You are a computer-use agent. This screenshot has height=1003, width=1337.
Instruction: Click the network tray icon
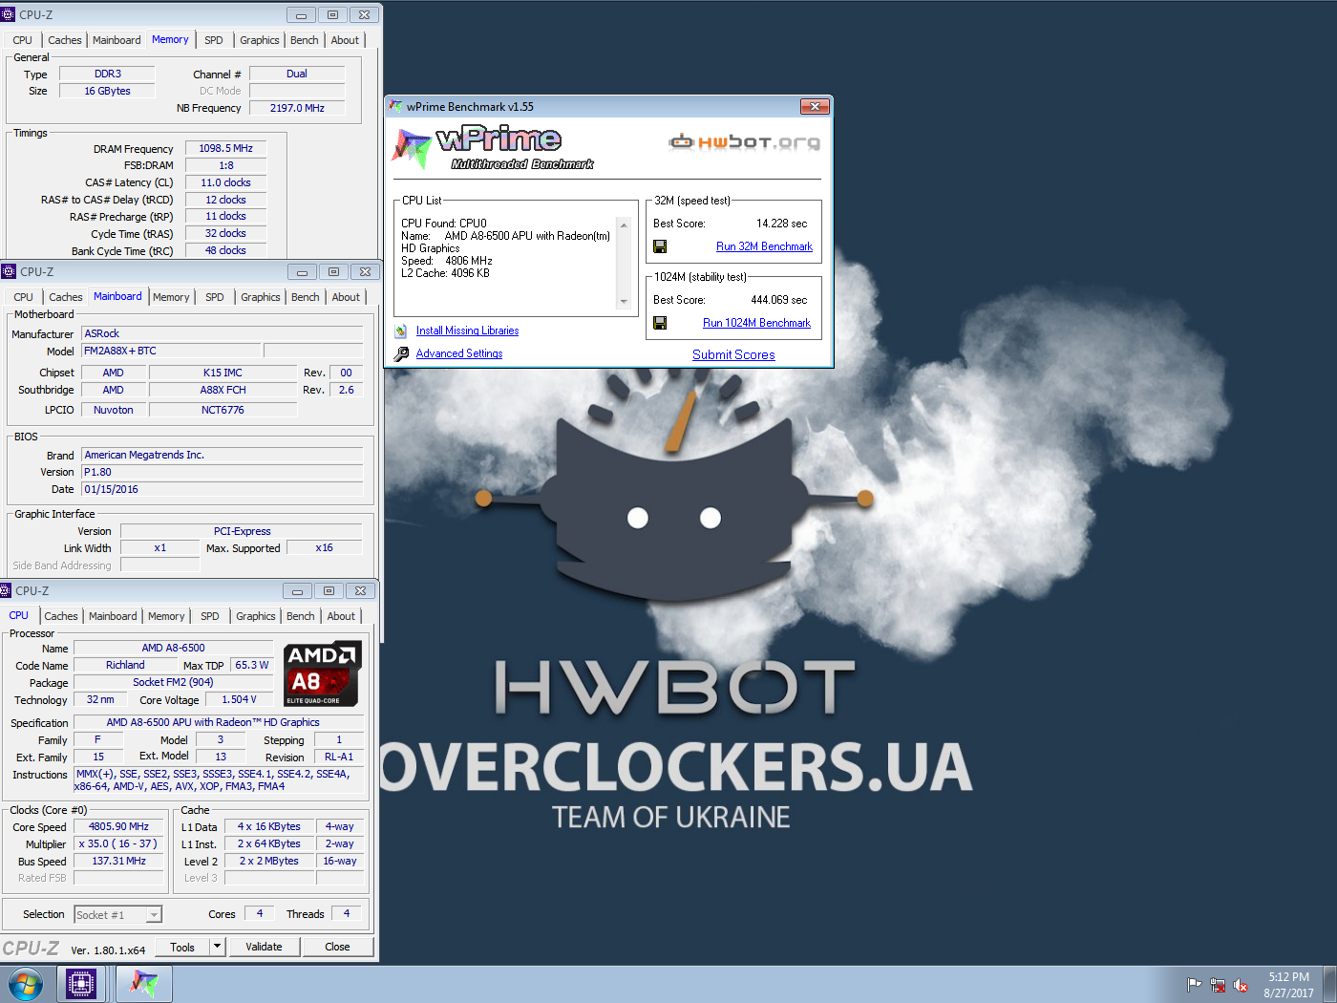1218,985
